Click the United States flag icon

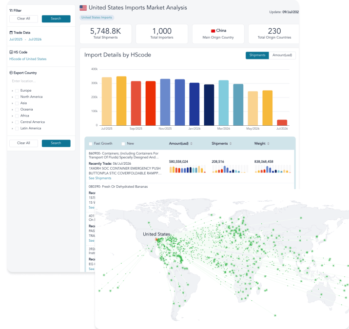pos(83,8)
